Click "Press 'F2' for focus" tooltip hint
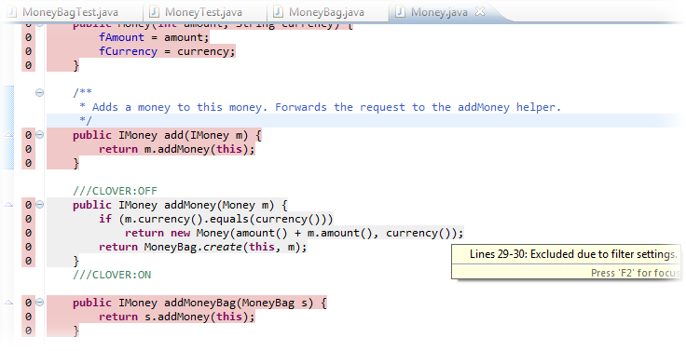This screenshot has width=686, height=351. 635,273
